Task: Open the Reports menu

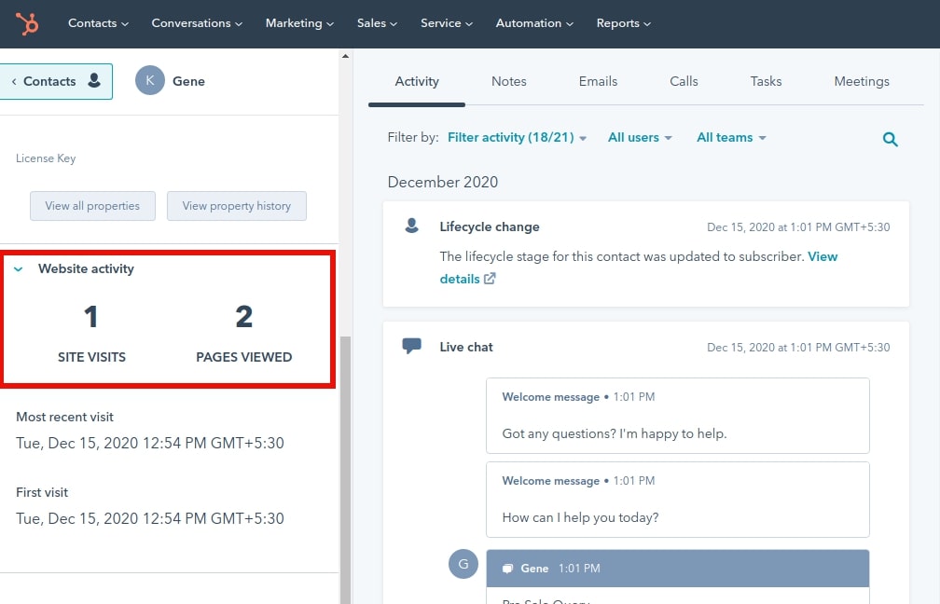Action: point(623,23)
